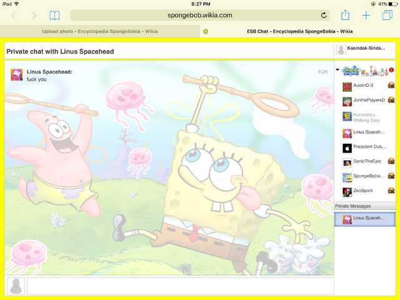Go back with Safari back arrow

click(x=14, y=16)
